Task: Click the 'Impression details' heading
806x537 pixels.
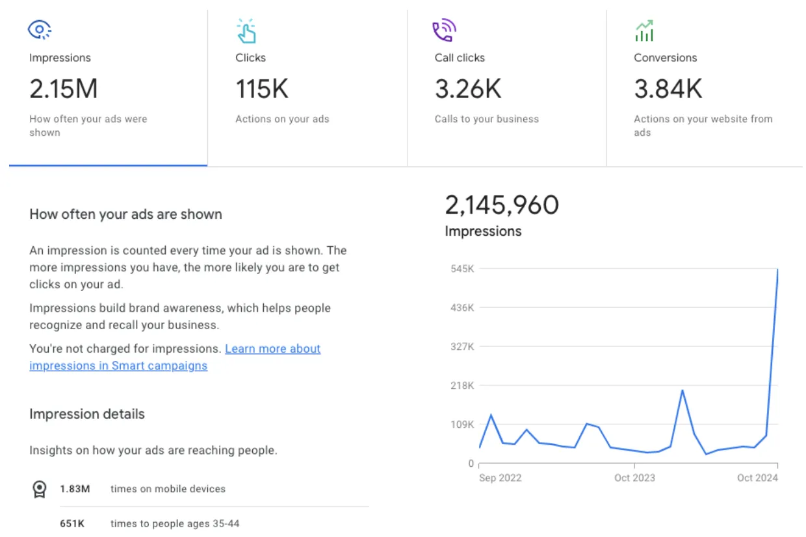Action: (87, 414)
